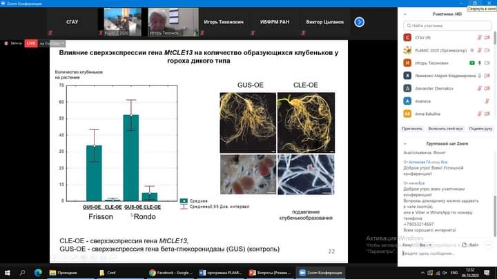Viewport: 497px width, 279px height.
Task: Click muted microphone for Anna Bakulina
Action: [x=480, y=114]
